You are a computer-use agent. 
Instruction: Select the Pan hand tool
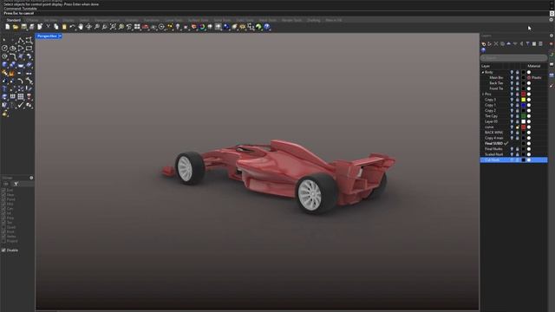[x=81, y=27]
